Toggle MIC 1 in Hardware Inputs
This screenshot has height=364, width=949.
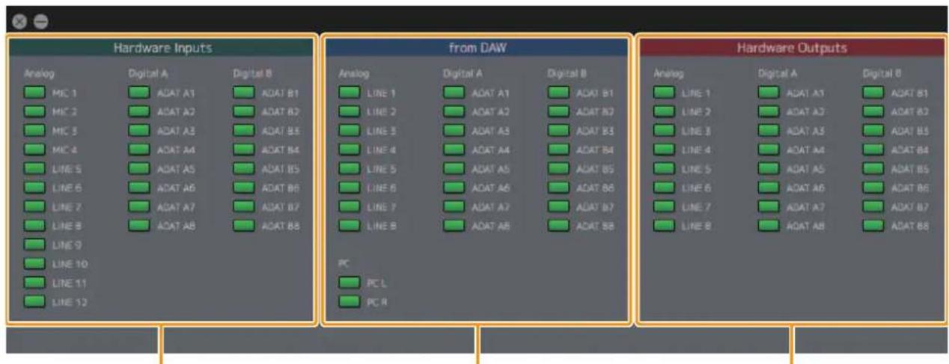point(34,93)
